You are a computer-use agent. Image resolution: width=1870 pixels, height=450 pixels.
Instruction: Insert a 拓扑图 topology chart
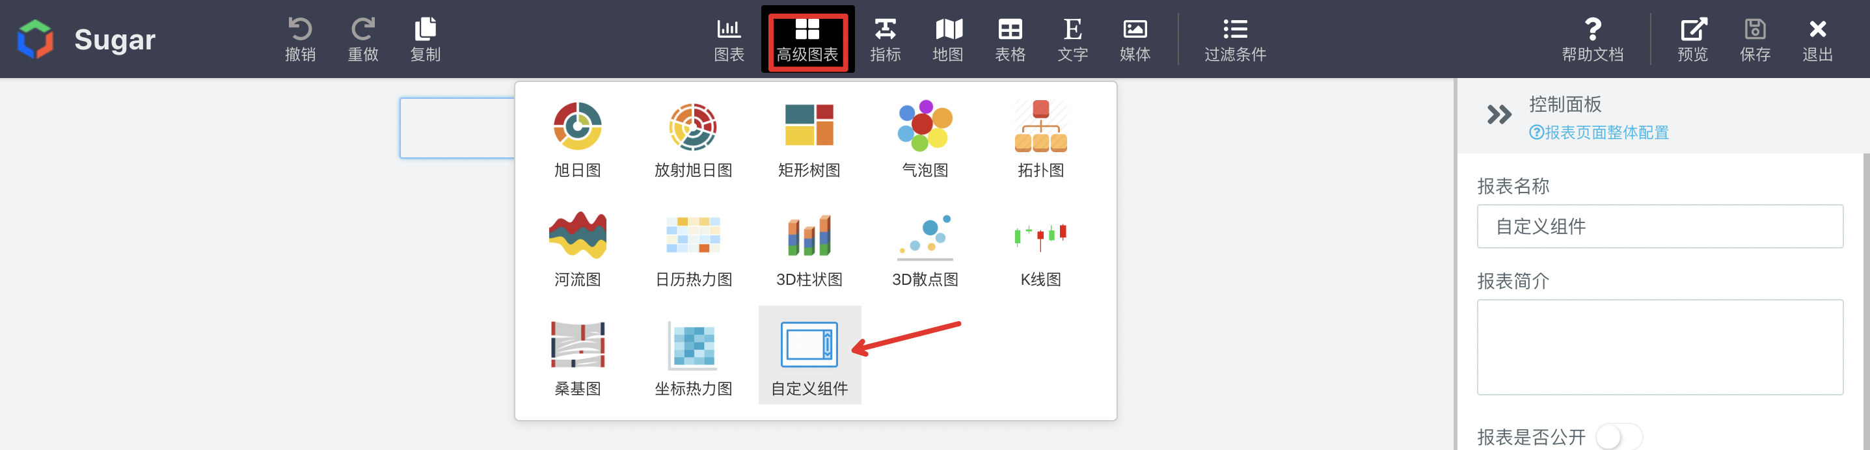pyautogui.click(x=1041, y=140)
